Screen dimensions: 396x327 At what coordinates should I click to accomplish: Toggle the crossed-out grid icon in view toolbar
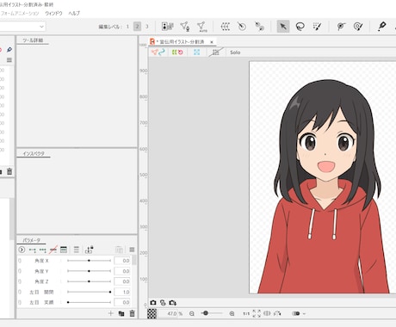(215, 52)
